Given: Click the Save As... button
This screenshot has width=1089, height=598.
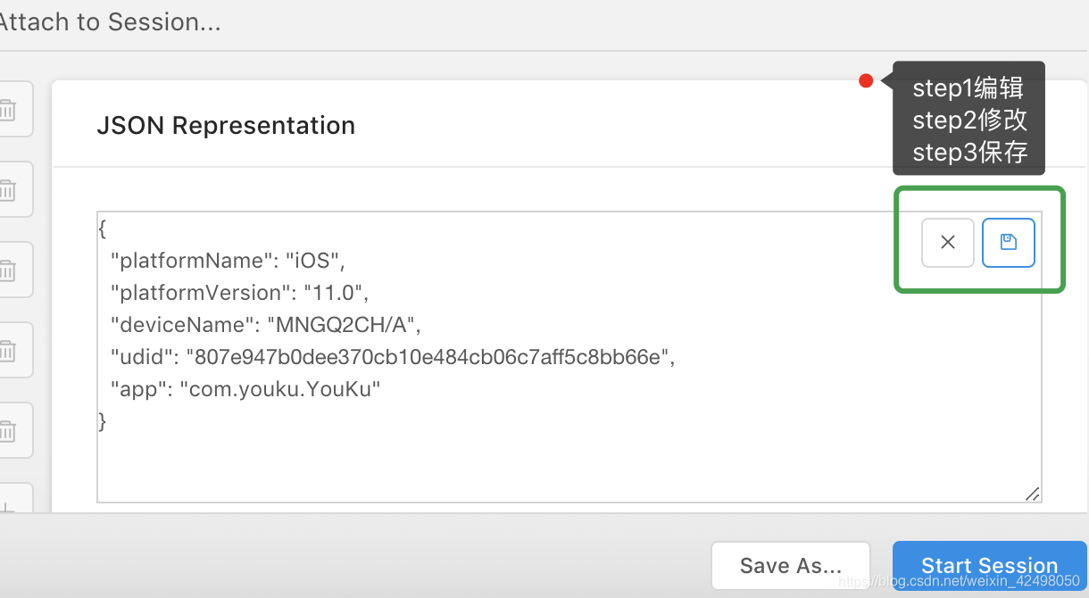Looking at the screenshot, I should pos(790,565).
